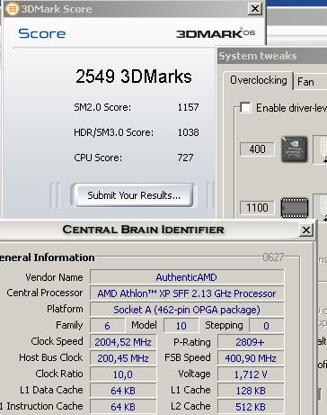This screenshot has width=327, height=415.
Task: Click the Score heading in 3DMark window
Action: [42, 33]
